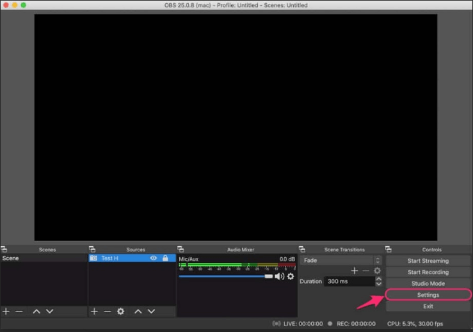Click the REC 00:00:00 status
The width and height of the screenshot is (473, 332).
[x=357, y=324]
